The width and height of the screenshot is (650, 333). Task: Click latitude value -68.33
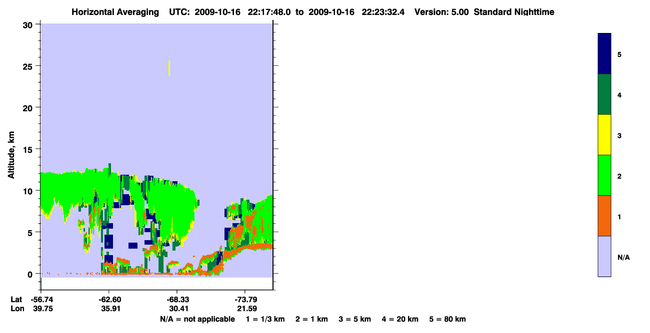tap(177, 300)
